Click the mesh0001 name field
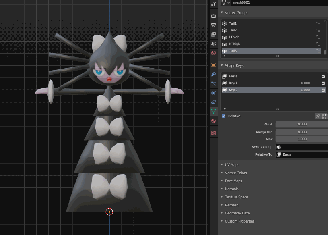The image size is (328, 235). (x=279, y=2)
